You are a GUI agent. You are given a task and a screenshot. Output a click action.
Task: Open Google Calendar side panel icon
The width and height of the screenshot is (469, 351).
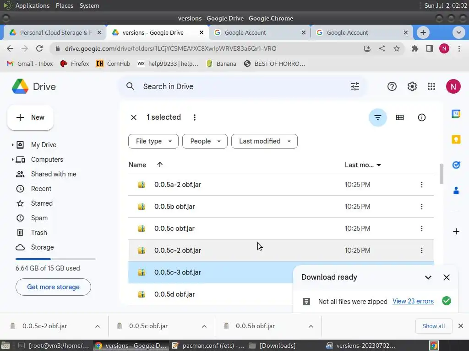(456, 114)
